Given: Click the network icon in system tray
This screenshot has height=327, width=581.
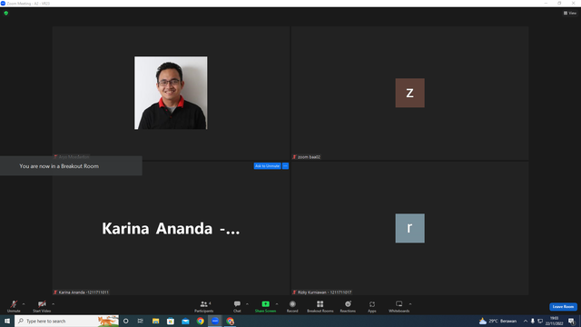Looking at the screenshot, I should tap(540, 321).
